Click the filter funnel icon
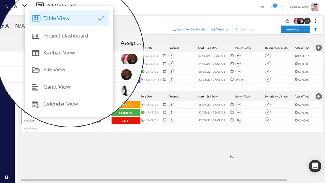 pos(316,29)
